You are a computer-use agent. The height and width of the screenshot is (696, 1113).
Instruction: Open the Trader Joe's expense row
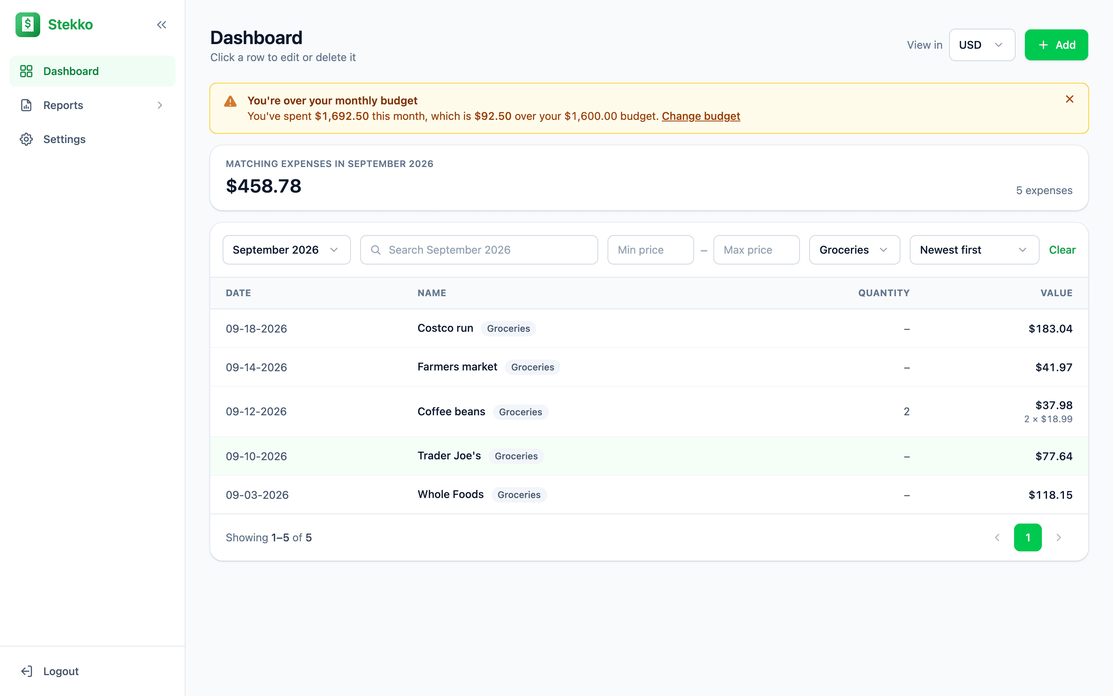pos(649,456)
